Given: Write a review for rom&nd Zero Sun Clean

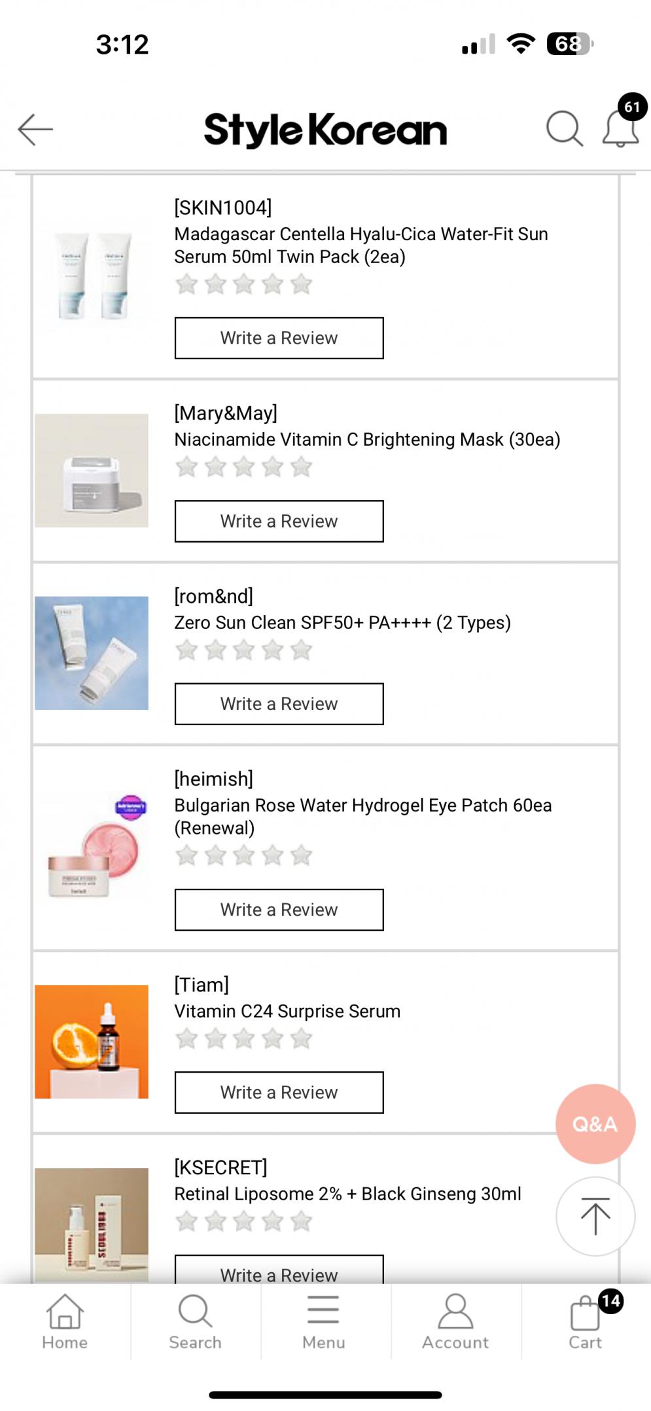Looking at the screenshot, I should click(279, 704).
